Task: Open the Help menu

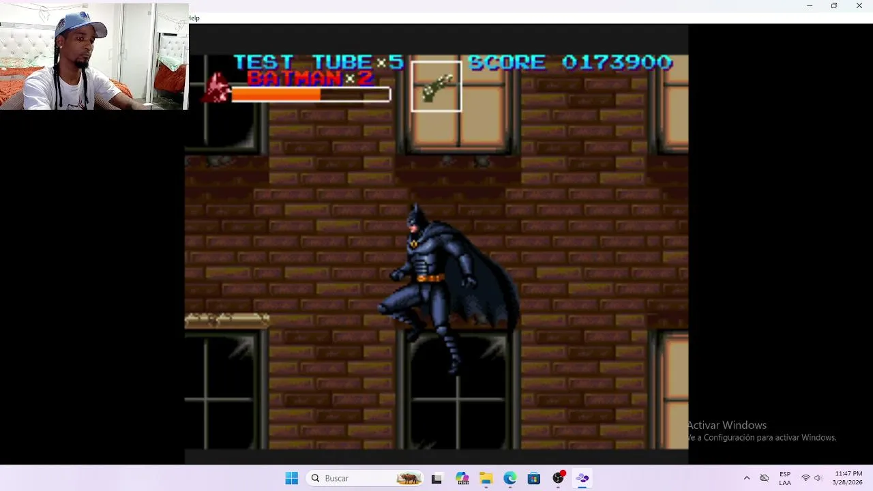Action: click(x=194, y=18)
